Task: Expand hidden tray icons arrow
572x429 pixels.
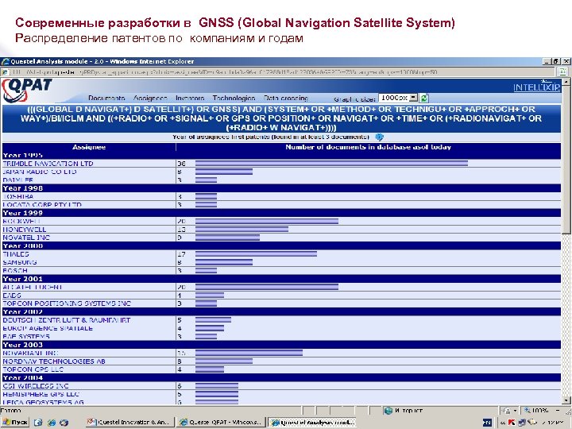Action: tap(502, 423)
